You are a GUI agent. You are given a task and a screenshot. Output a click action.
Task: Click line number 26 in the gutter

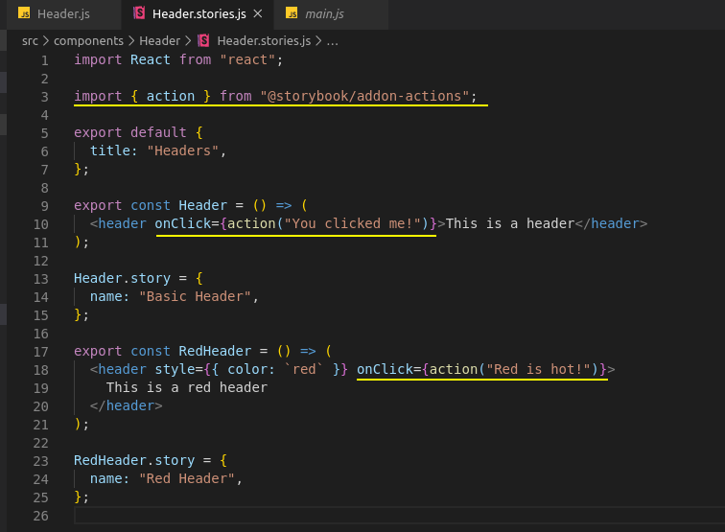[x=40, y=516]
